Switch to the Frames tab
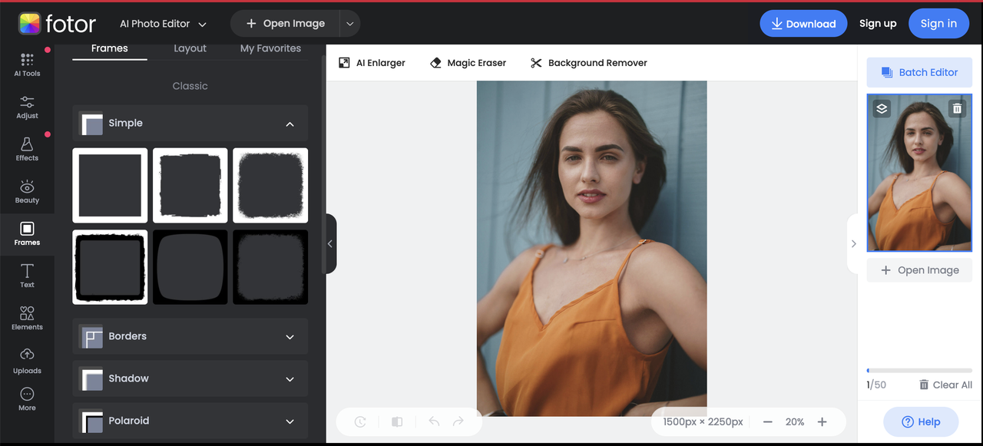The image size is (983, 446). tap(110, 48)
